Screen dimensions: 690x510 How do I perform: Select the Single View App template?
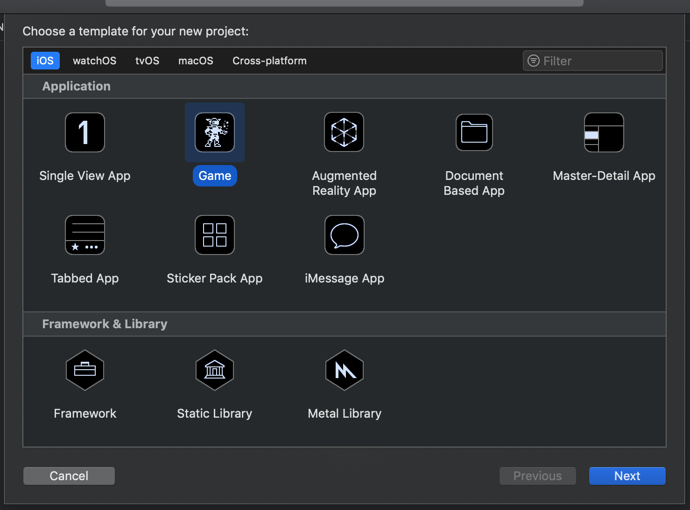click(x=84, y=132)
